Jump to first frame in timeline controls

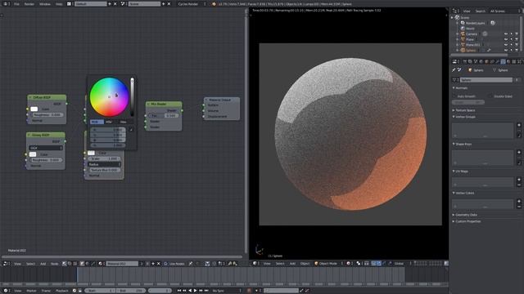click(179, 291)
